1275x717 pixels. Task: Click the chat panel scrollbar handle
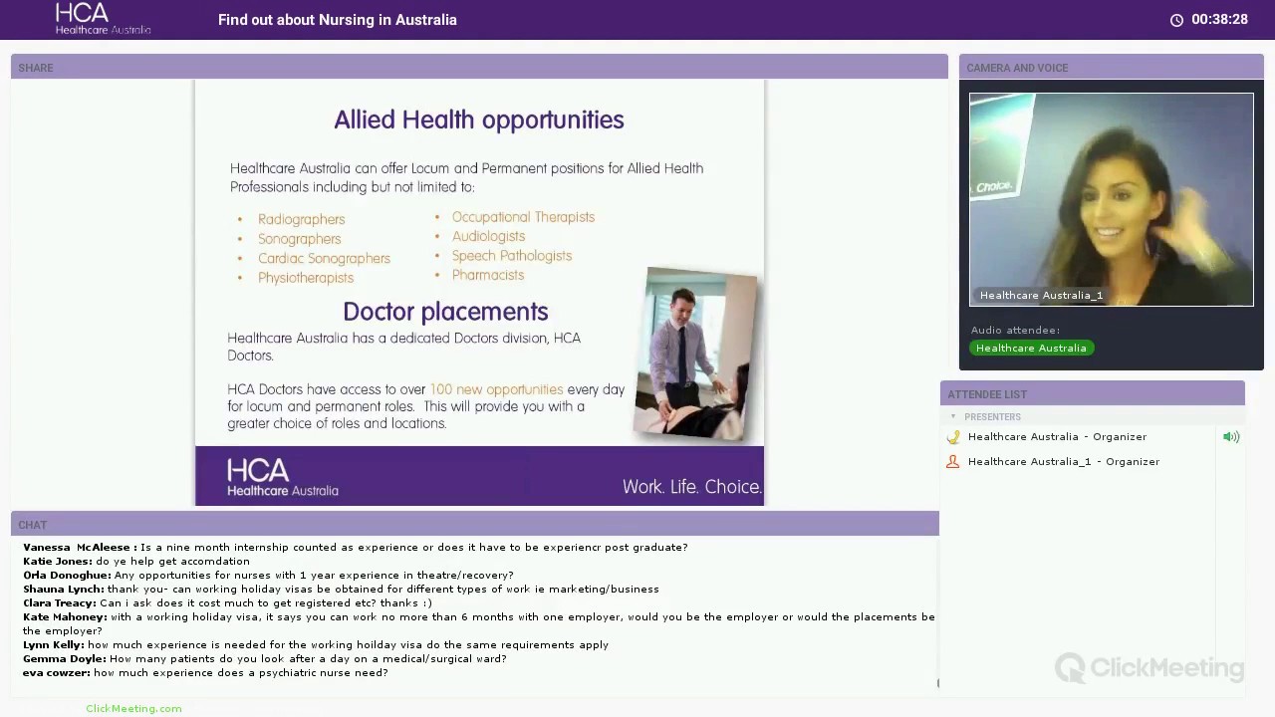pos(937,683)
